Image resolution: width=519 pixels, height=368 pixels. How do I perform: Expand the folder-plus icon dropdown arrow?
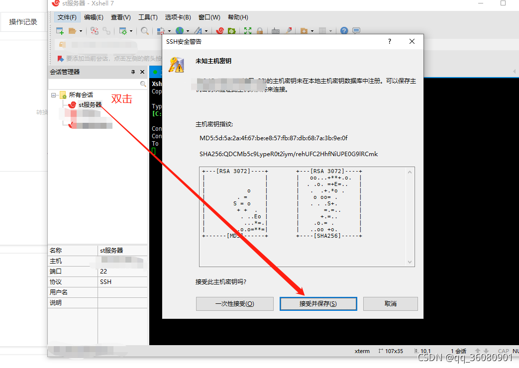[x=312, y=31]
